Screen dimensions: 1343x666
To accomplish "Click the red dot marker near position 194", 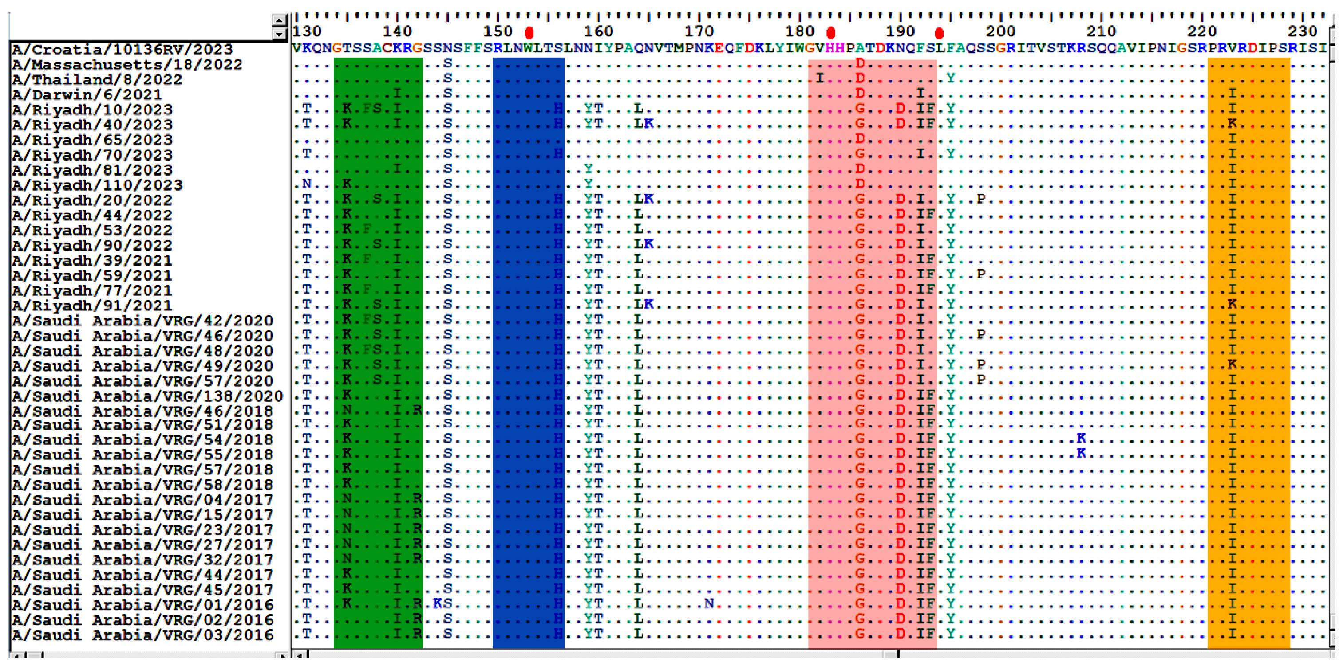I will 939,34.
